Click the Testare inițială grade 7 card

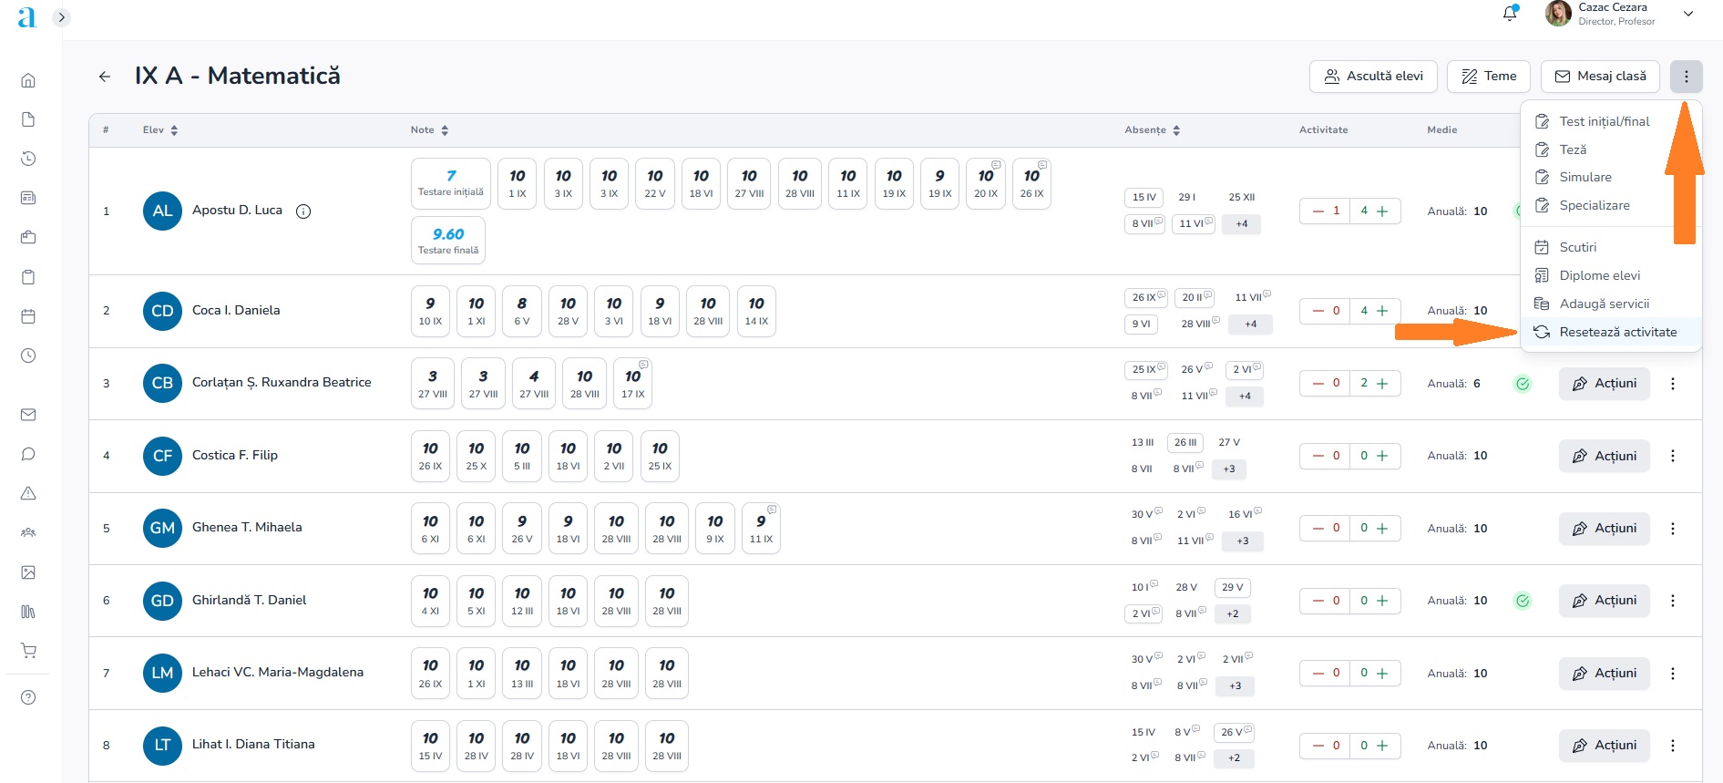coord(450,183)
